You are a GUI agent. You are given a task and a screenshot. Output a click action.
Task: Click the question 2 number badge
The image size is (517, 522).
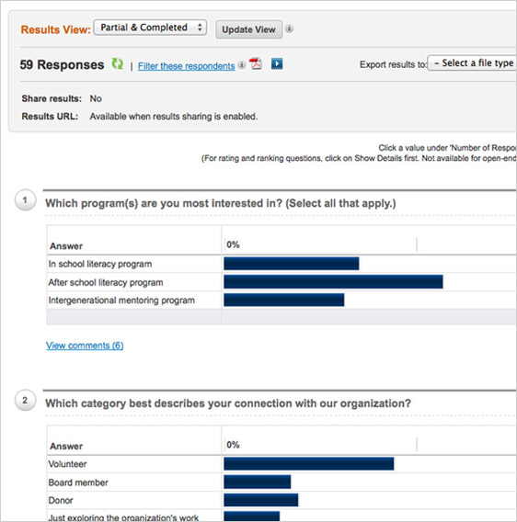(25, 400)
